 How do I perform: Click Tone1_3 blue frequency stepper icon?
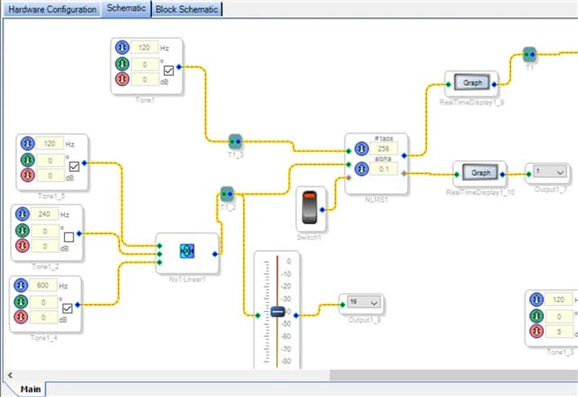pyautogui.click(x=536, y=299)
